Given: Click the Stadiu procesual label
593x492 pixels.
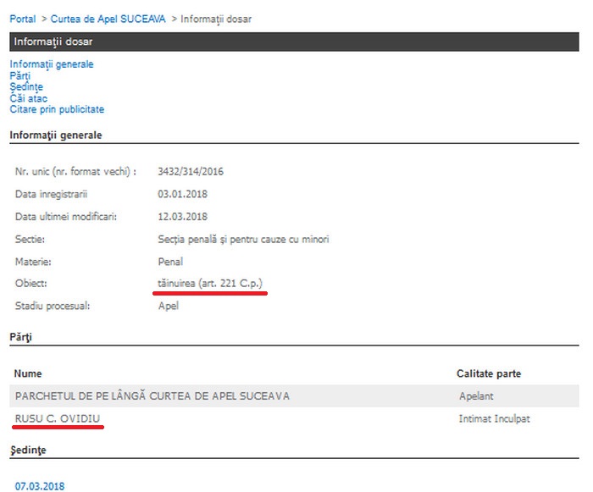Looking at the screenshot, I should tap(53, 306).
